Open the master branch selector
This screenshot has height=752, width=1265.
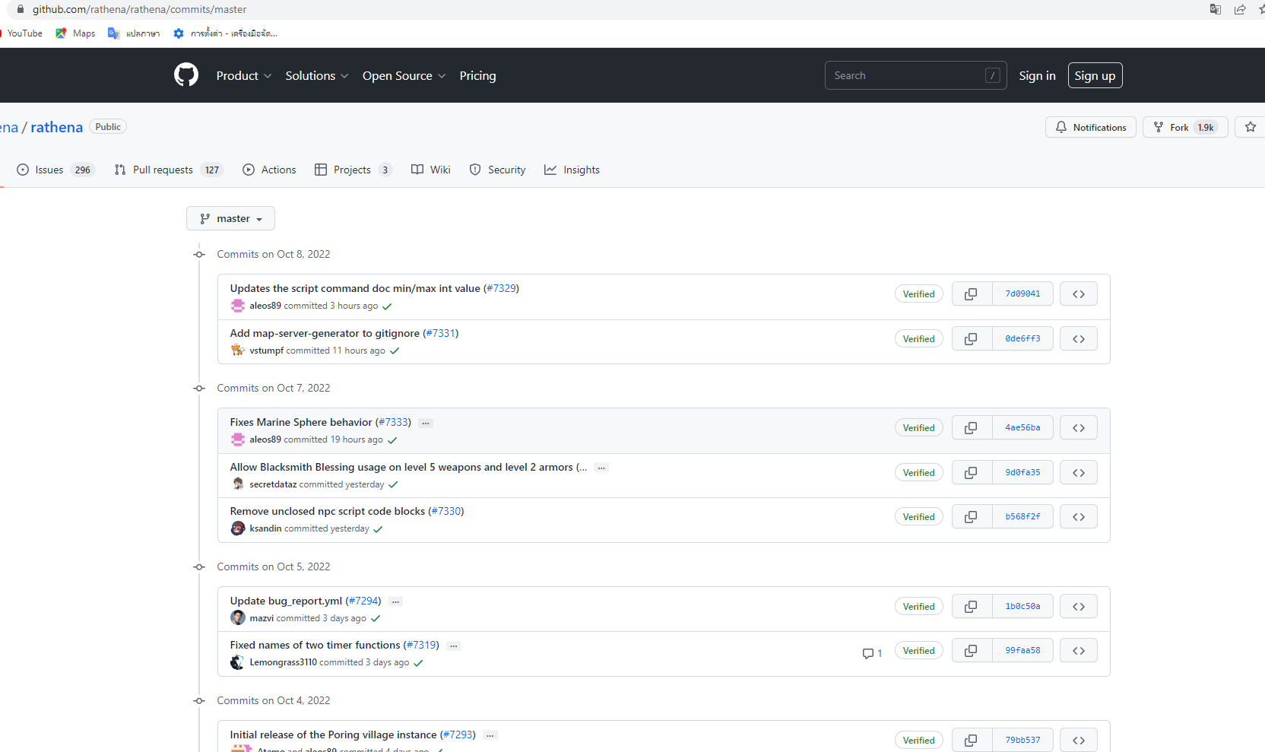tap(230, 218)
